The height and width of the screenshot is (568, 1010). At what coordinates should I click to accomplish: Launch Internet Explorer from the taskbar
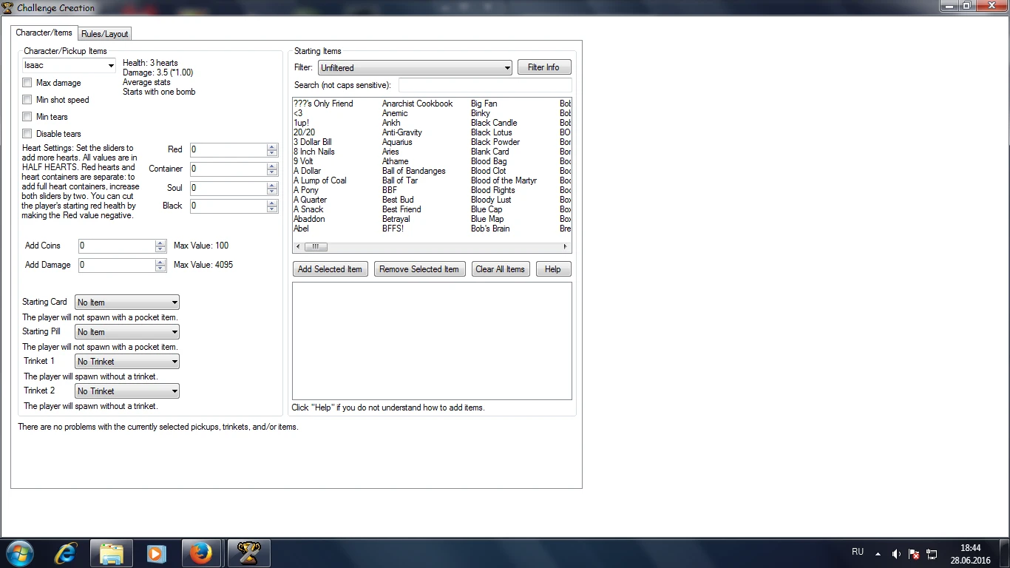(67, 553)
